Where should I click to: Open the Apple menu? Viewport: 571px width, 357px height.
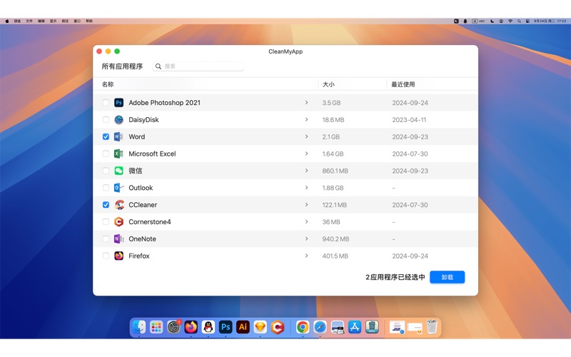(7, 21)
